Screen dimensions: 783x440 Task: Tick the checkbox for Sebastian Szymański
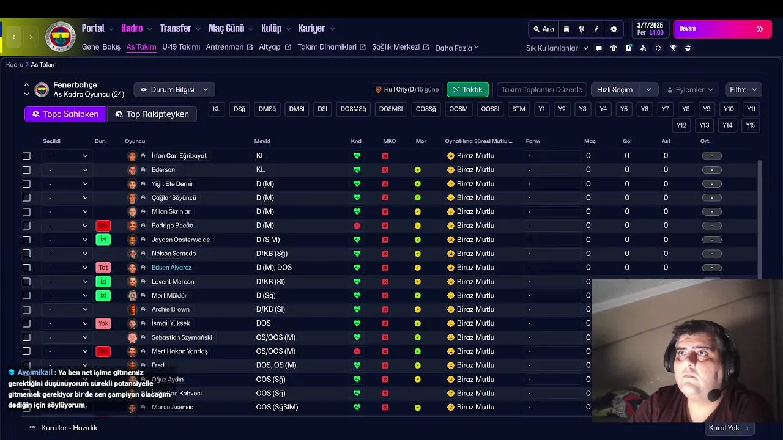coord(26,337)
